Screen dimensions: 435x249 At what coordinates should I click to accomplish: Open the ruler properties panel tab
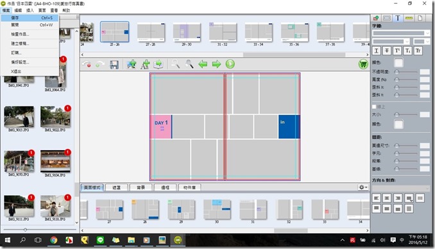point(409,18)
